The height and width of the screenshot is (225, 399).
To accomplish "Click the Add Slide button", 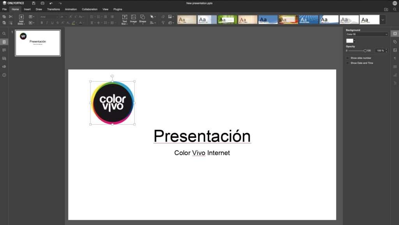I will [21, 19].
